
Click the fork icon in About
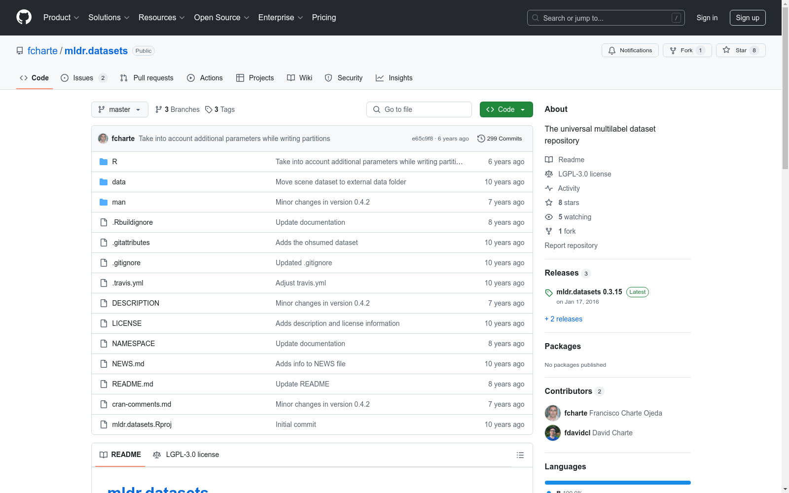(549, 231)
